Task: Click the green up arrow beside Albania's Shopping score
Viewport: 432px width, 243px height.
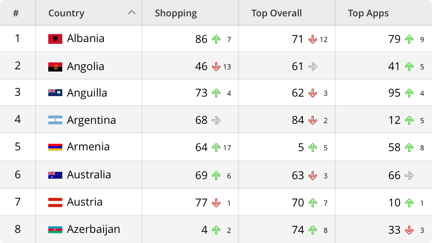Action: pyautogui.click(x=216, y=39)
